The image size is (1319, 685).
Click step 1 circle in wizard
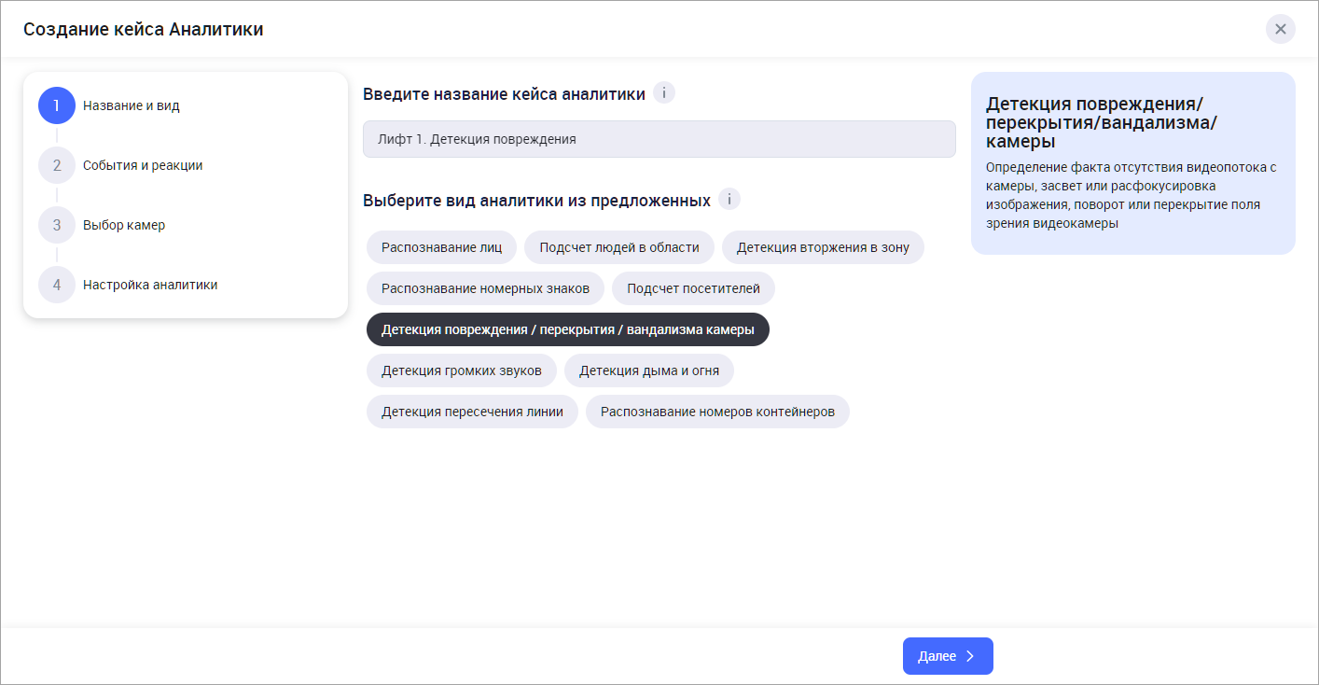tap(56, 105)
